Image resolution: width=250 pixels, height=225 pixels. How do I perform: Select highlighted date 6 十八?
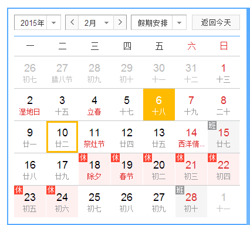click(159, 105)
